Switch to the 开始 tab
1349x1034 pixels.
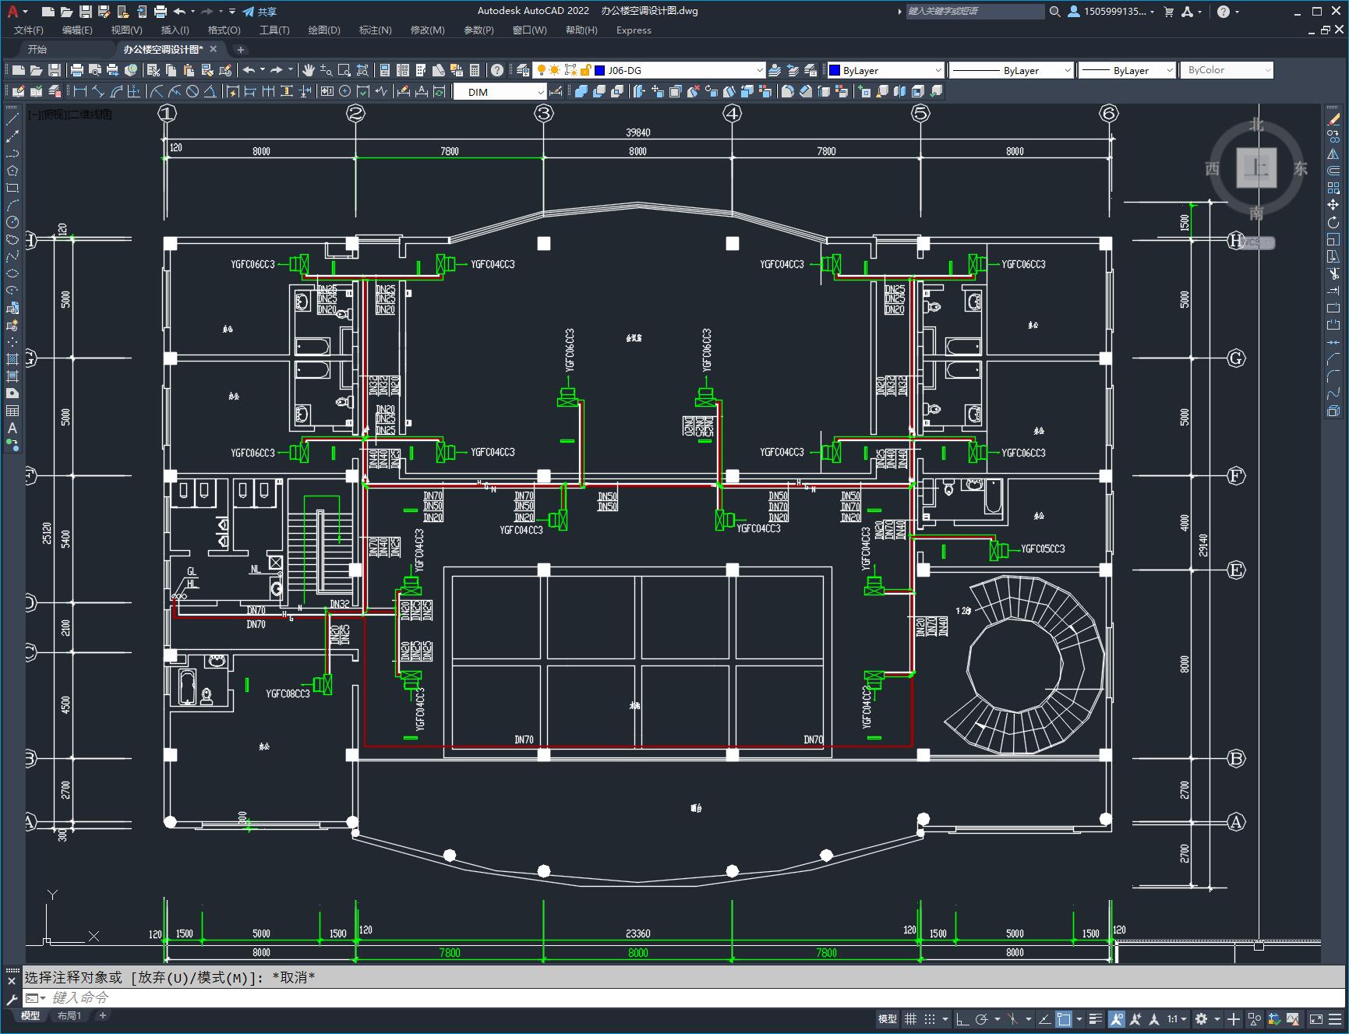(x=37, y=49)
